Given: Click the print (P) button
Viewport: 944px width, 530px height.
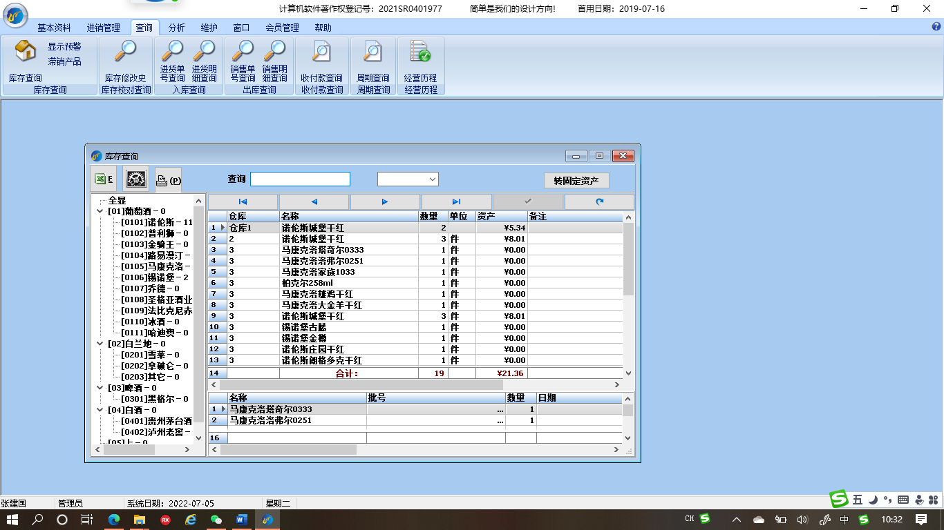Looking at the screenshot, I should [x=168, y=180].
